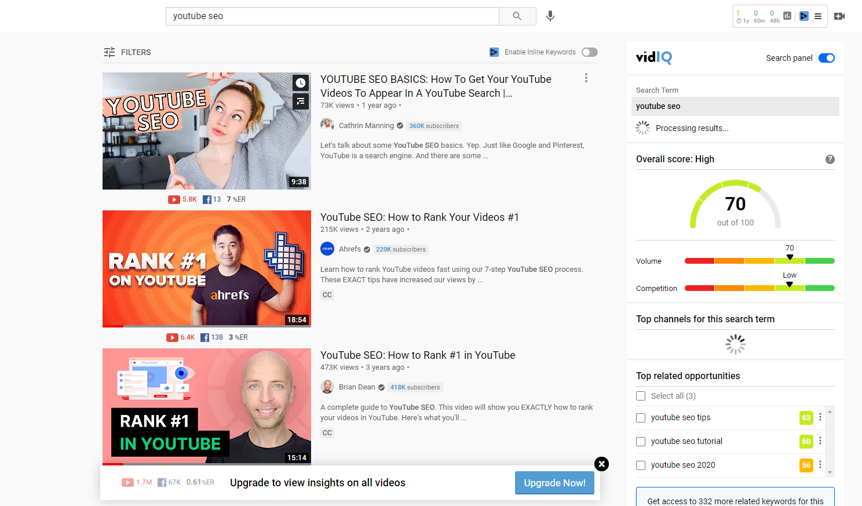862x506 pixels.
Task: Click the create video camera icon
Action: click(839, 16)
